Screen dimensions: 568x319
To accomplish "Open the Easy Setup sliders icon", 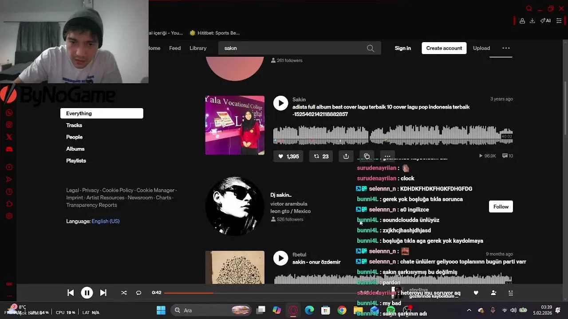I will 559,21.
